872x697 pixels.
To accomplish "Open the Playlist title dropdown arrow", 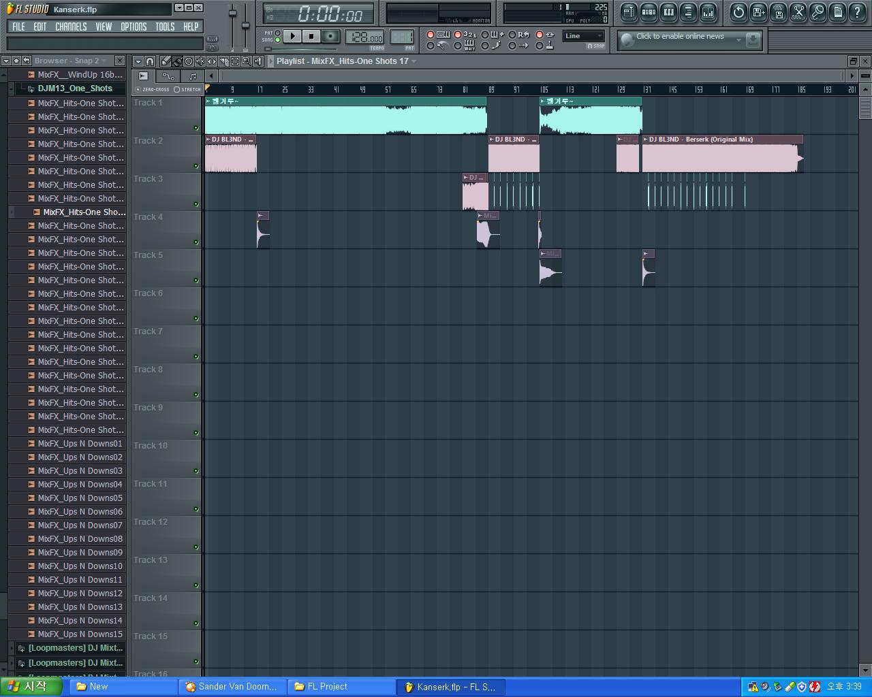I will pyautogui.click(x=414, y=61).
